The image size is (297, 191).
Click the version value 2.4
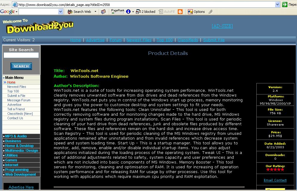click(275, 91)
